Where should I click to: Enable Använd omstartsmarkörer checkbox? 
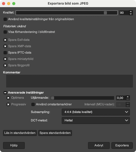tap(33, 104)
